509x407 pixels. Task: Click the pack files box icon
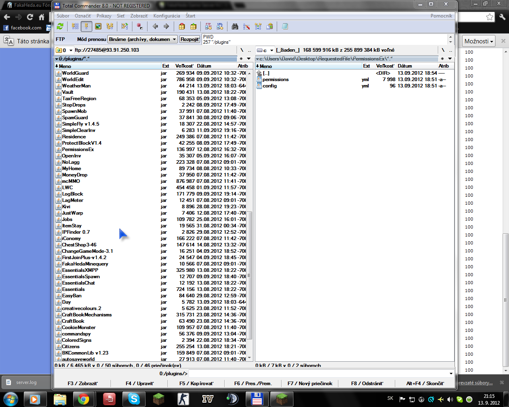coord(182,27)
